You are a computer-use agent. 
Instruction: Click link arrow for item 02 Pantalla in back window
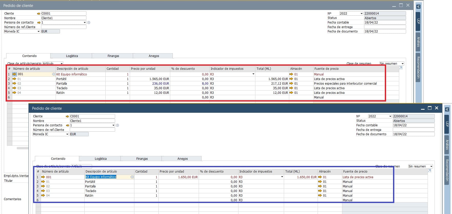pos(14,83)
